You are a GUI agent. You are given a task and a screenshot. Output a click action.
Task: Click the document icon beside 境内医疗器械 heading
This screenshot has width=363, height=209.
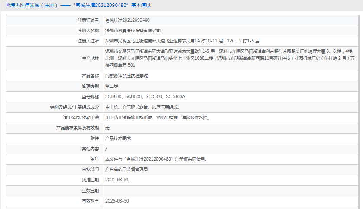[8, 5]
